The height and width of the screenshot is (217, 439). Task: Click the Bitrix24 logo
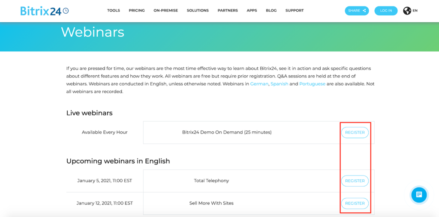(45, 11)
